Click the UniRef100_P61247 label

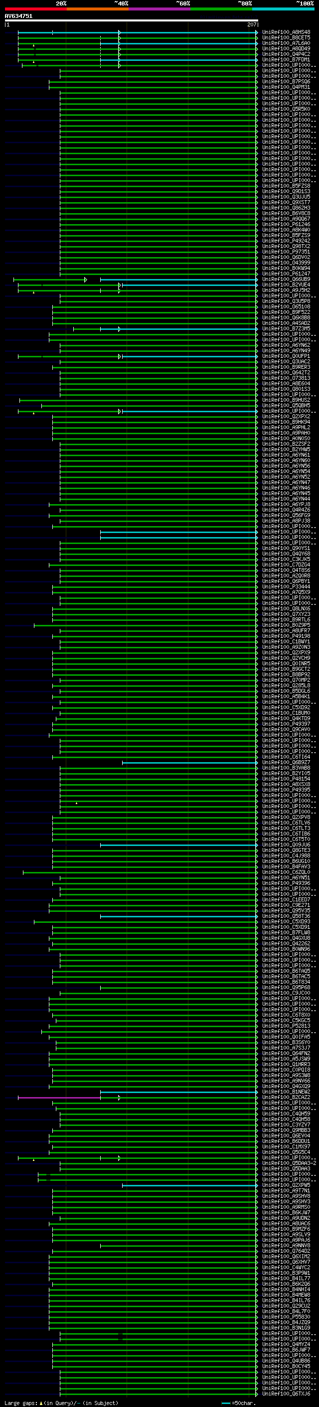[x=286, y=274]
